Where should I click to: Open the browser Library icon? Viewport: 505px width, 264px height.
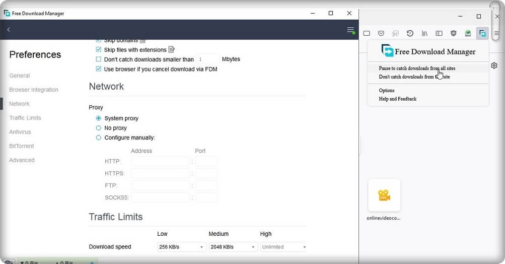pyautogui.click(x=424, y=33)
